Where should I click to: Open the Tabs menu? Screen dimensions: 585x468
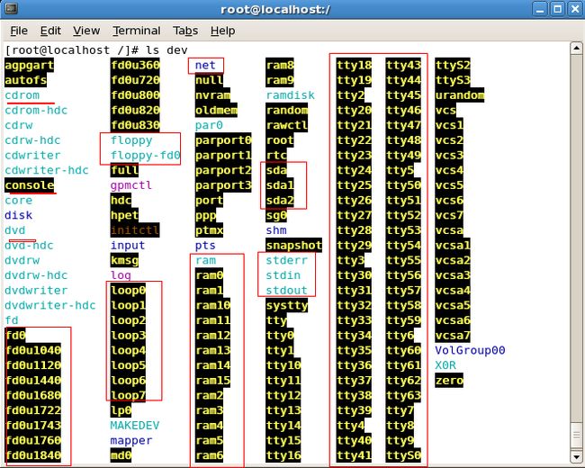coord(185,31)
